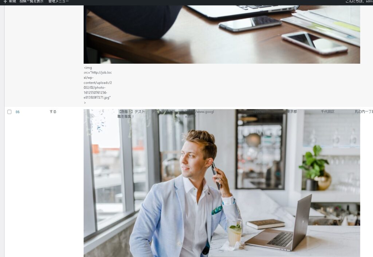
Task: Open the 管理メニュー admin bar item
Action: (x=58, y=1)
